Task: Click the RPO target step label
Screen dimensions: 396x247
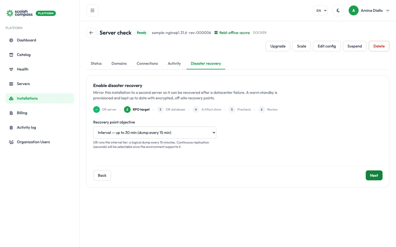Action: [x=141, y=110]
